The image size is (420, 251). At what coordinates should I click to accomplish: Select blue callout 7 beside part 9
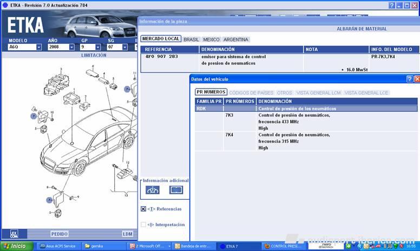pos(49,200)
